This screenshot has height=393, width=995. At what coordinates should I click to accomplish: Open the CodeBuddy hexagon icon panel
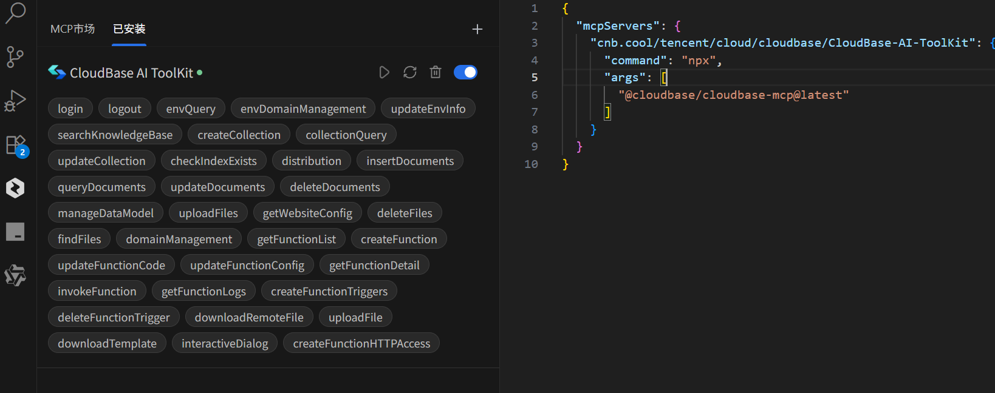pyautogui.click(x=15, y=188)
